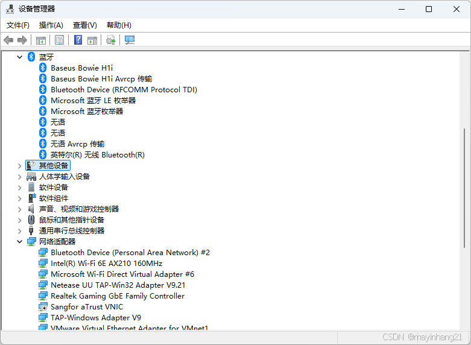Expand 鼠标和其他指针设备 category

(x=19, y=220)
